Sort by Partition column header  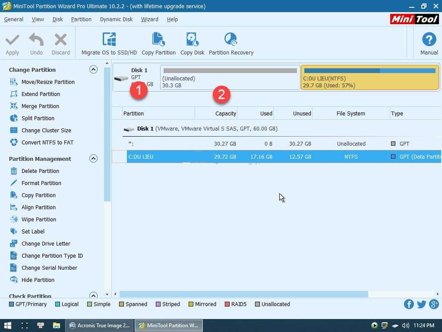click(158, 113)
